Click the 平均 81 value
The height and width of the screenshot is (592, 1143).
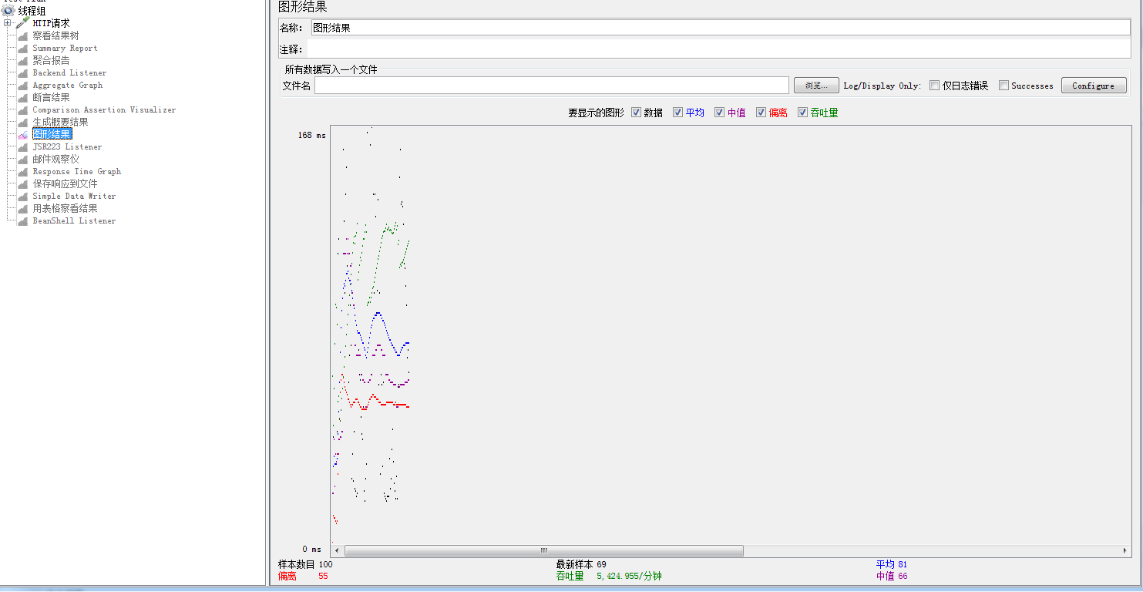903,565
